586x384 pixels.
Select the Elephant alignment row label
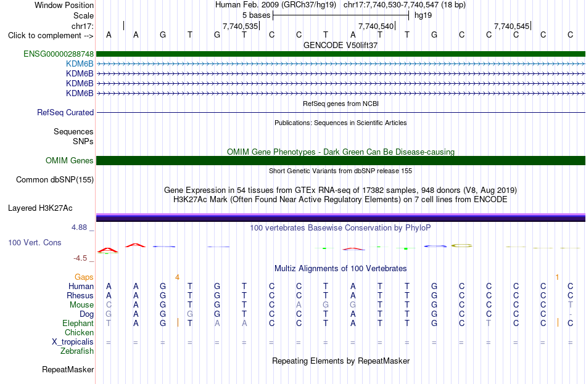point(78,323)
